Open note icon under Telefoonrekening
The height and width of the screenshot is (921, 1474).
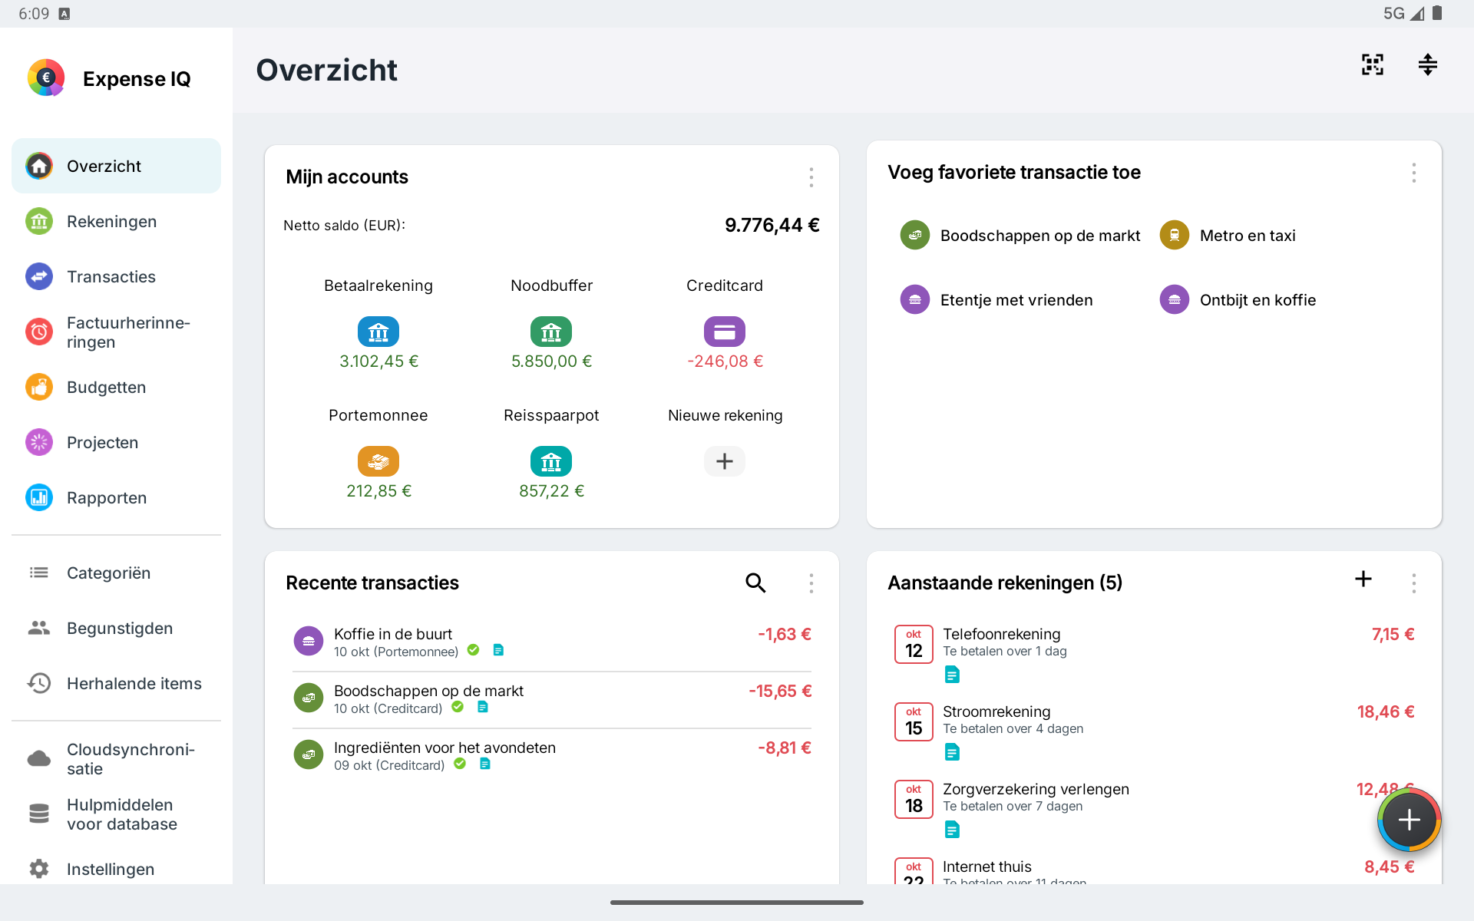point(952,675)
